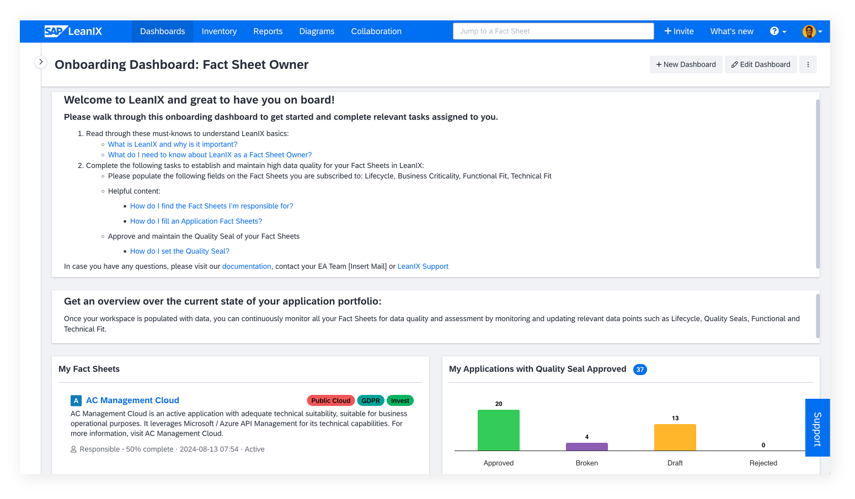Click 'Responsible · 50% complete' status text

click(x=126, y=449)
